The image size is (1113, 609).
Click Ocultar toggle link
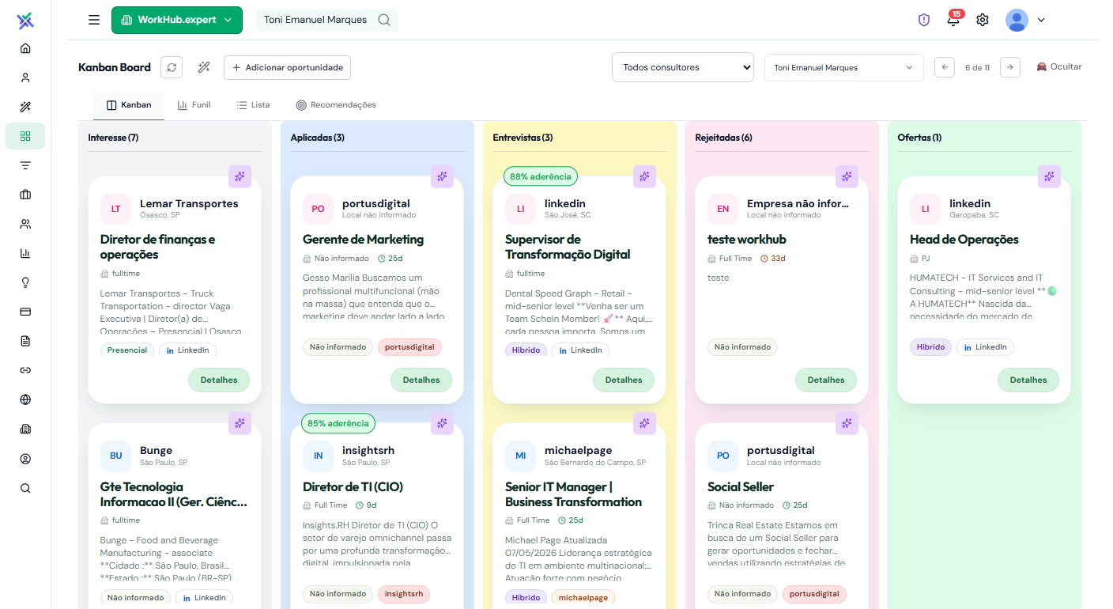tap(1059, 66)
